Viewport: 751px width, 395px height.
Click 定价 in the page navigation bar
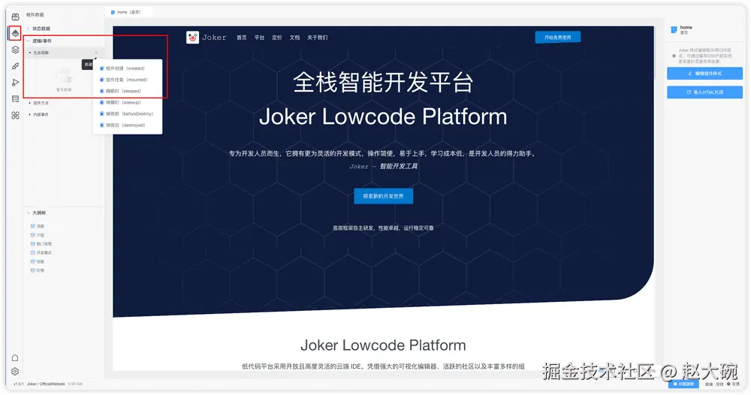277,38
